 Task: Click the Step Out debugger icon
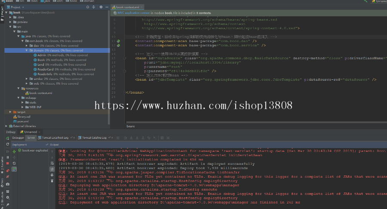click(x=143, y=138)
